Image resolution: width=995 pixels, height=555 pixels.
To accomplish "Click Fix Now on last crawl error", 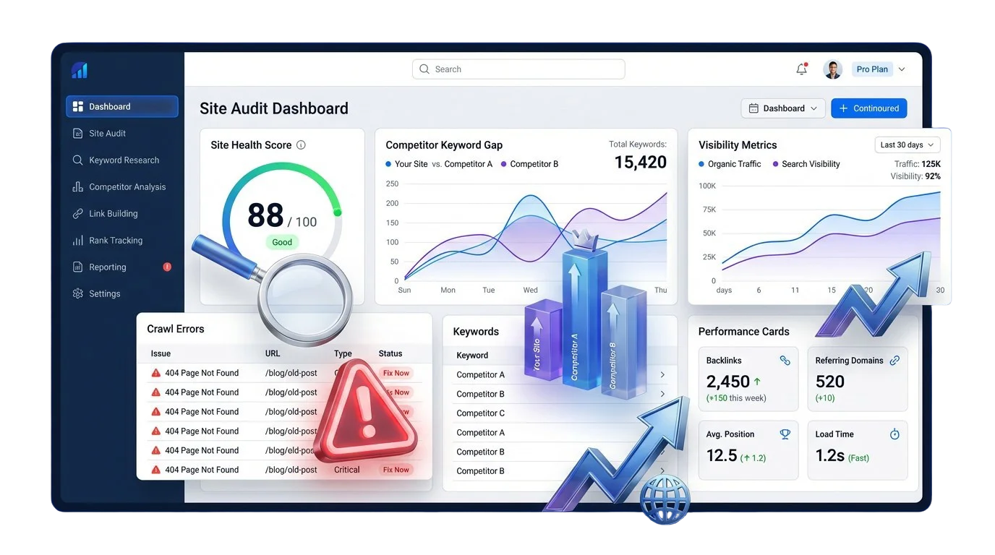I will pyautogui.click(x=396, y=470).
